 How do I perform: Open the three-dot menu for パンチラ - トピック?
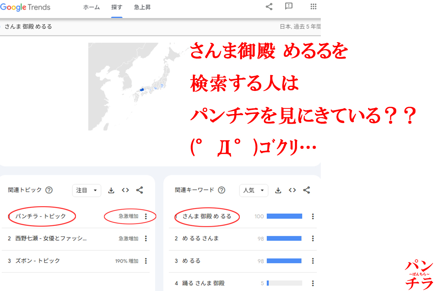pyautogui.click(x=146, y=216)
